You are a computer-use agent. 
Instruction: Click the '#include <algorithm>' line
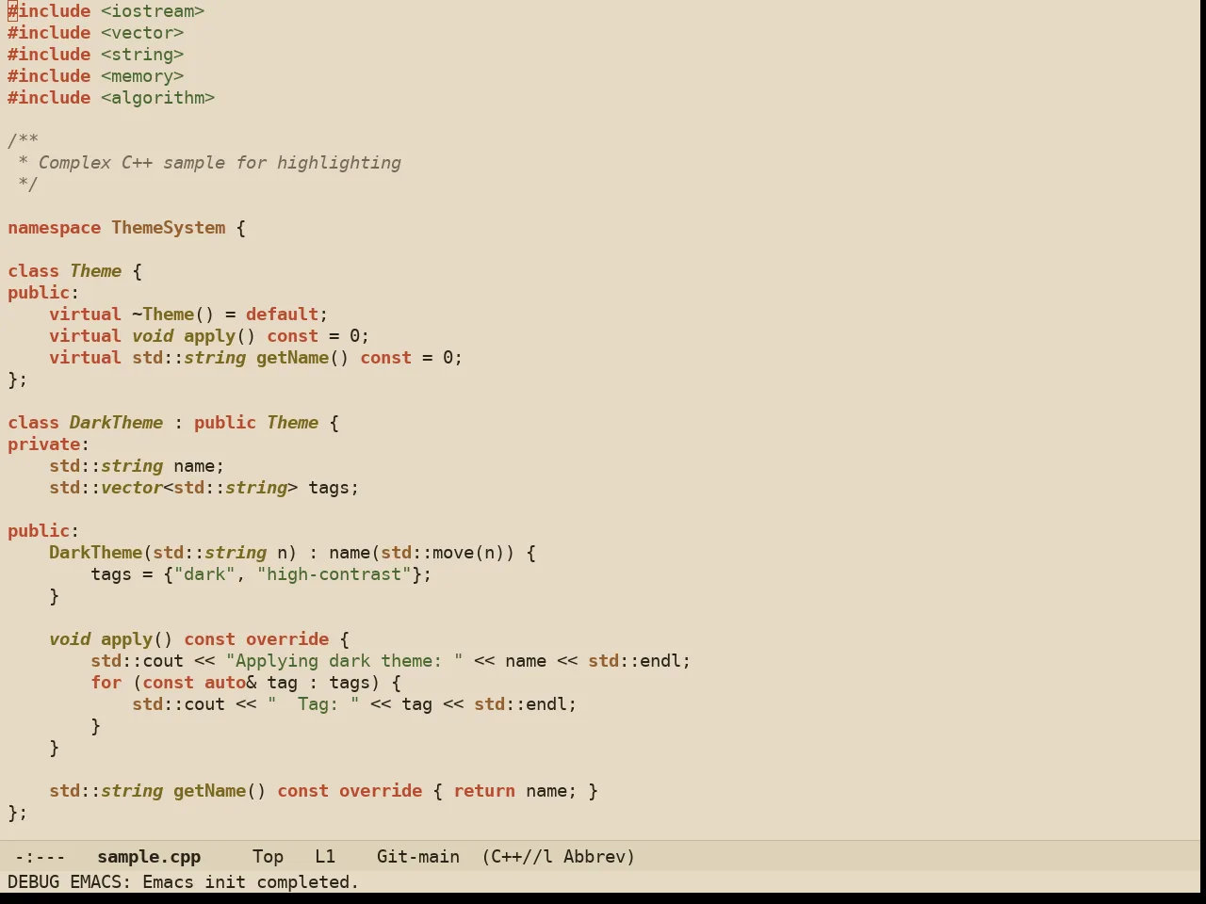pyautogui.click(x=111, y=98)
